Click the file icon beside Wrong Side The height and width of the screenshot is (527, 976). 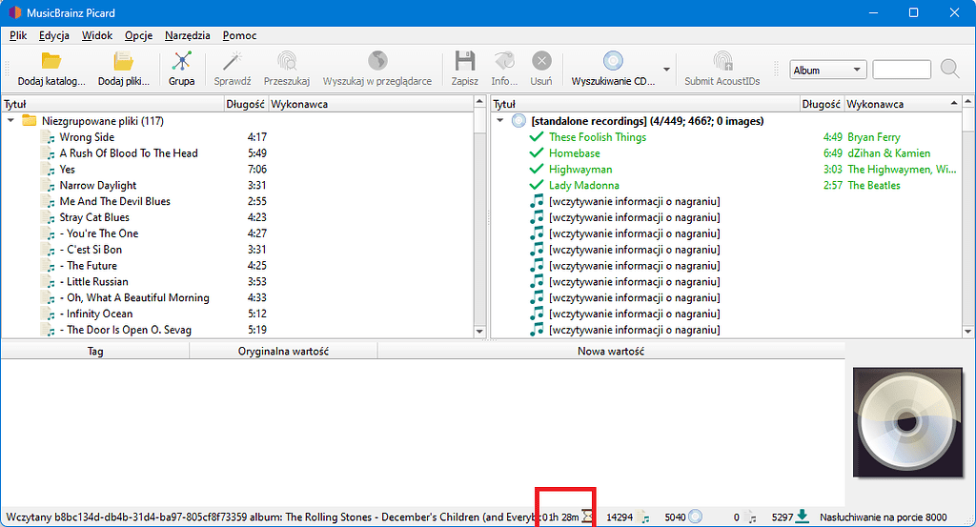pos(48,137)
